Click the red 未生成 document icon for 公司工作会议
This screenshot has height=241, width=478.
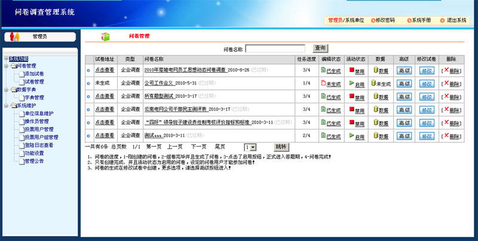(x=323, y=83)
